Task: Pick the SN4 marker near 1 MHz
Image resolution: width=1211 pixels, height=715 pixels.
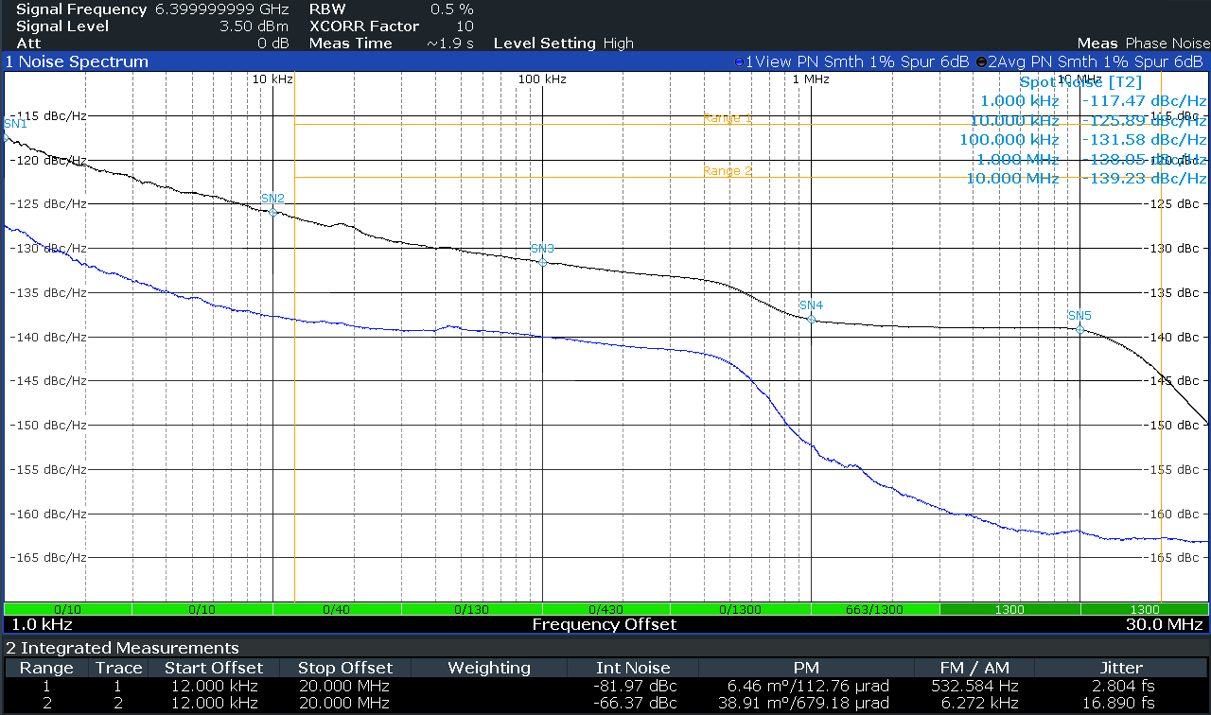Action: pyautogui.click(x=811, y=319)
